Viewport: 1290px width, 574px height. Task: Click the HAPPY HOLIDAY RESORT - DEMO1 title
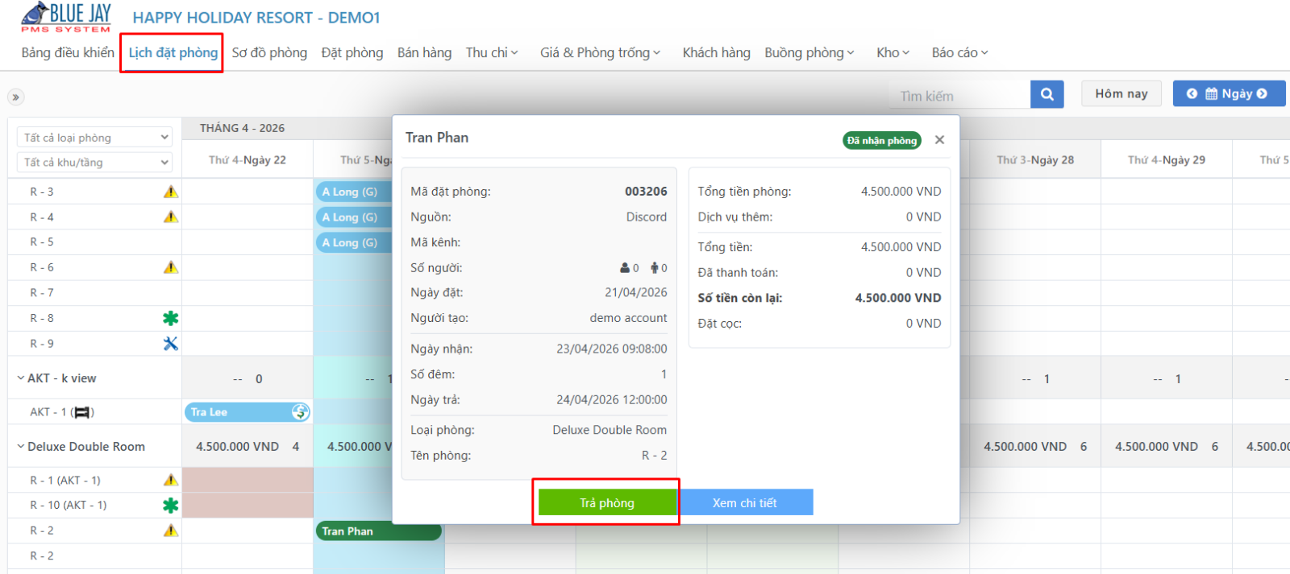[x=256, y=18]
